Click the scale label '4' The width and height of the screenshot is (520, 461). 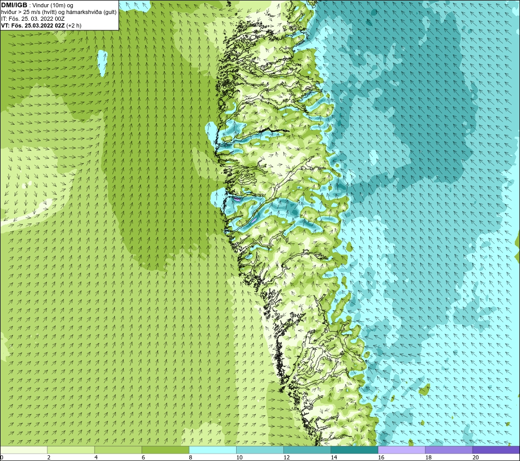point(96,457)
